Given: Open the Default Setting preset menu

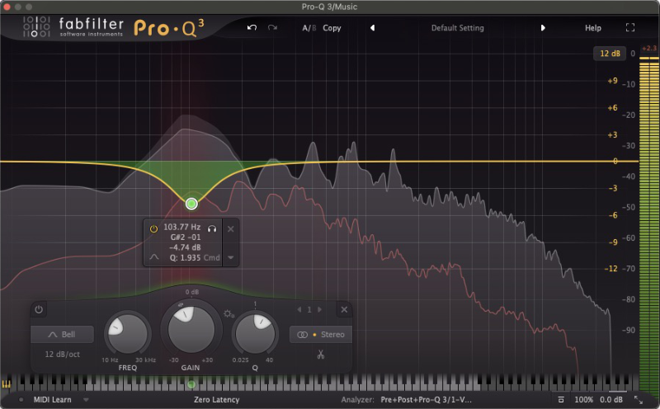Looking at the screenshot, I should click(457, 28).
